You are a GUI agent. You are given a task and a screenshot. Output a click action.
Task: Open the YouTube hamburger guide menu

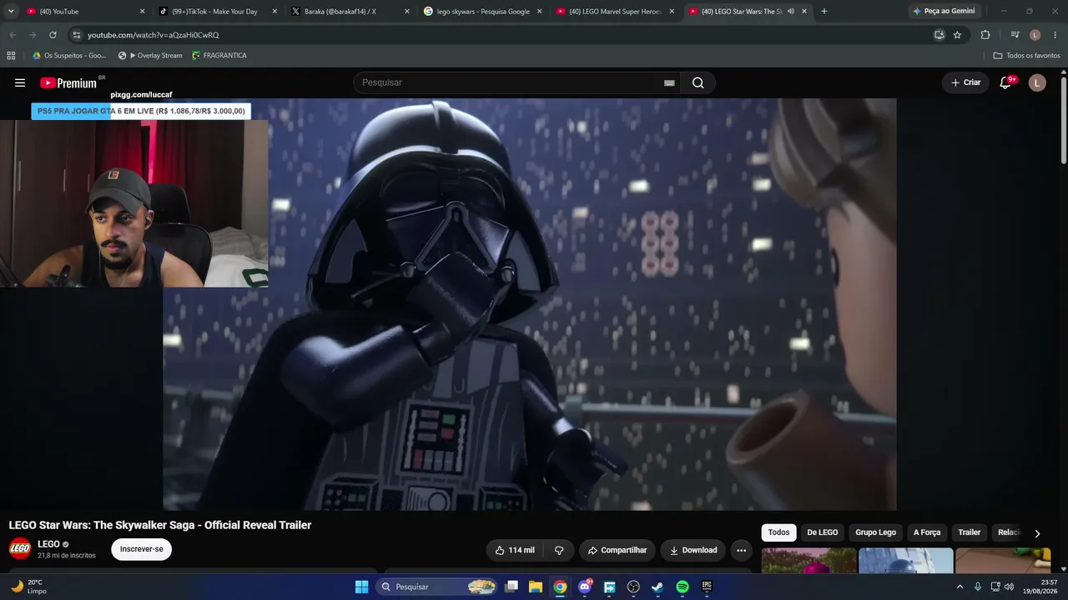pos(20,82)
